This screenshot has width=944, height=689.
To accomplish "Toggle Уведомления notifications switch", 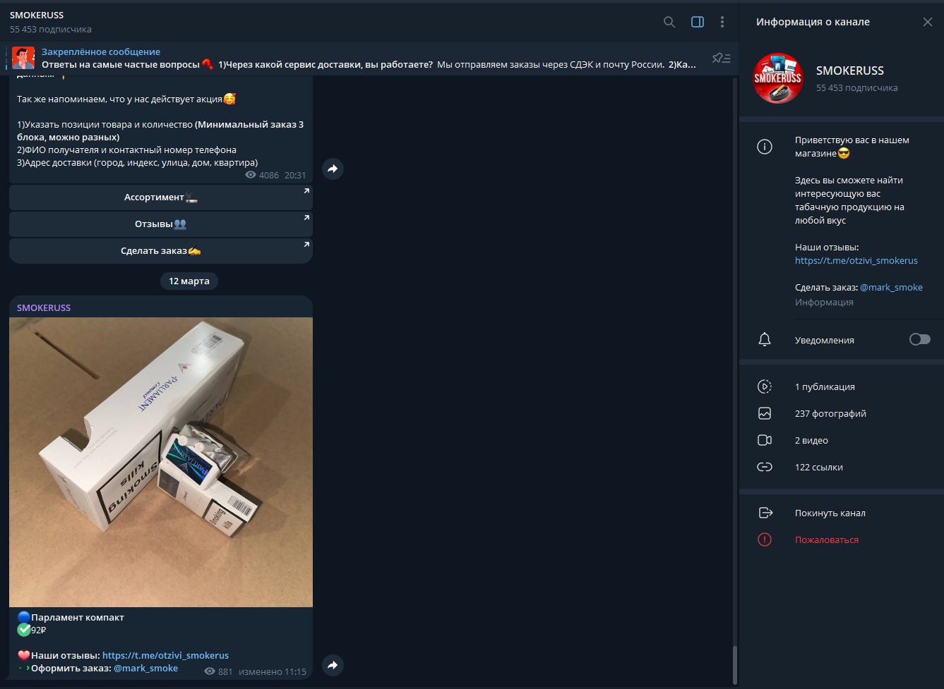I will coord(920,340).
